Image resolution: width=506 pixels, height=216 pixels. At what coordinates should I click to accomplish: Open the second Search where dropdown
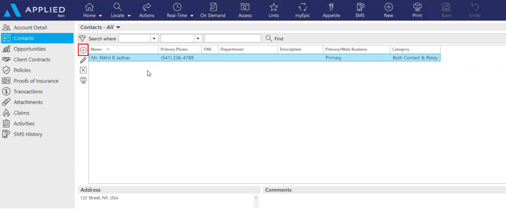click(x=198, y=38)
